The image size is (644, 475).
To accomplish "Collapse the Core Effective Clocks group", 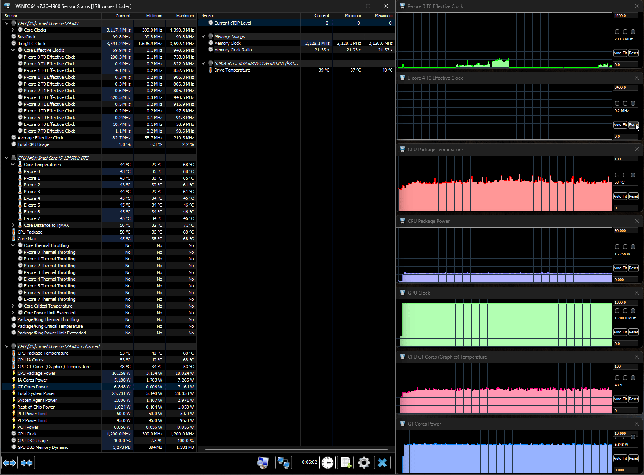I will click(13, 50).
